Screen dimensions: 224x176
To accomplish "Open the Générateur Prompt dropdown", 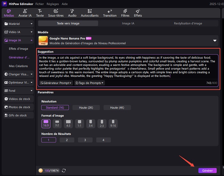I will click(x=55, y=83).
